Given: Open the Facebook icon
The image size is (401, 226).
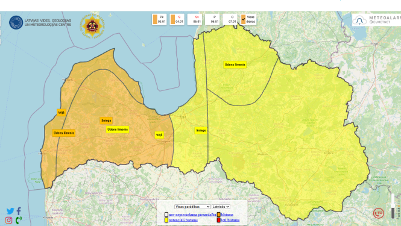Looking at the screenshot, I should [19, 211].
